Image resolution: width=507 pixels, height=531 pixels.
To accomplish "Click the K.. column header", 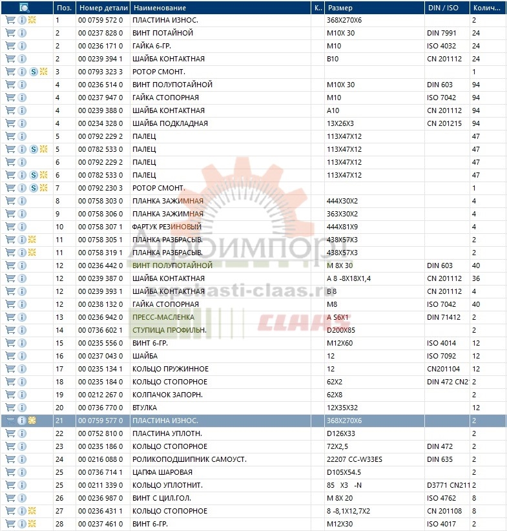I will pyautogui.click(x=318, y=8).
